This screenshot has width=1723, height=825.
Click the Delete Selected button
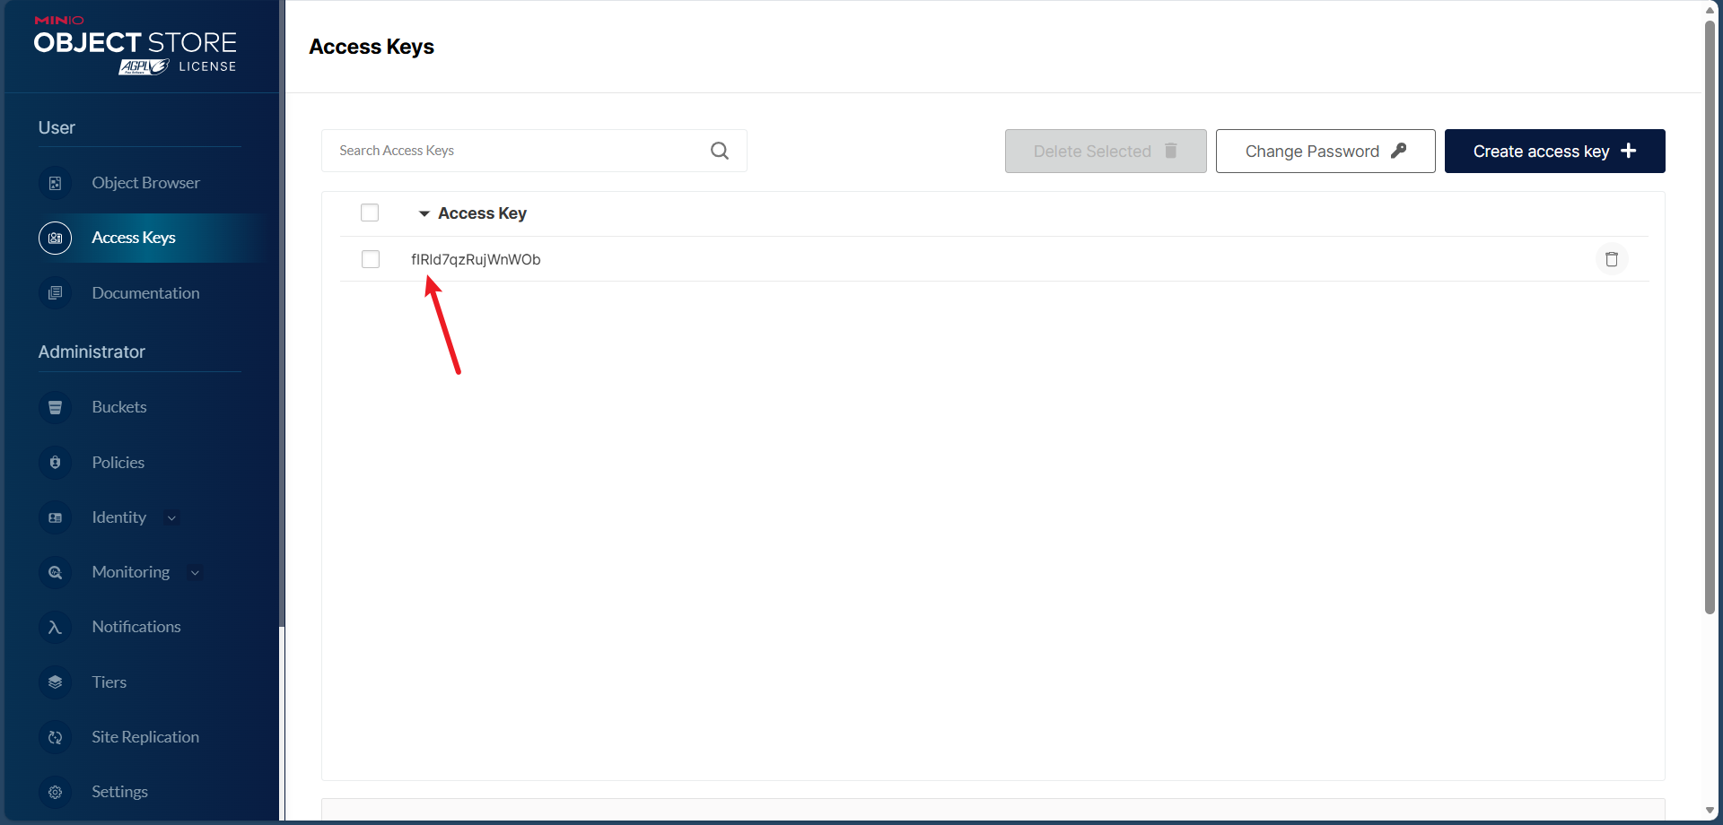(x=1106, y=152)
